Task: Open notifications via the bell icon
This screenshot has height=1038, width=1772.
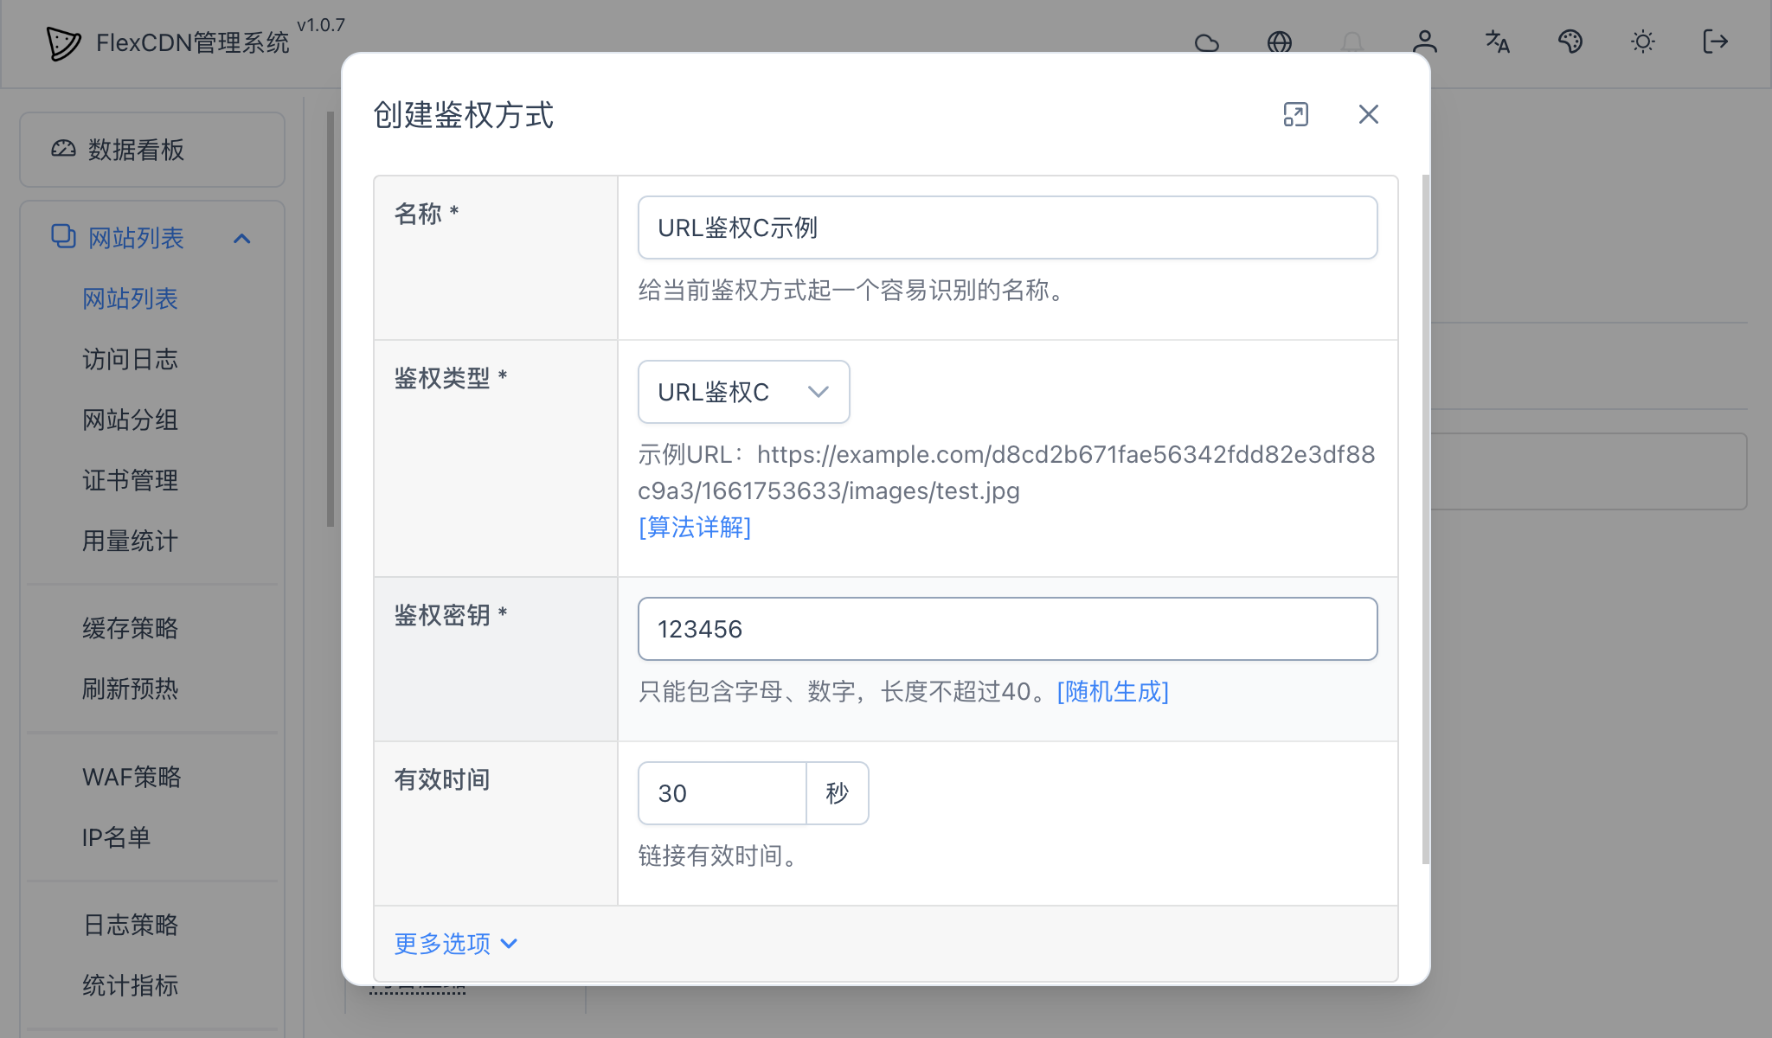Action: pos(1352,42)
